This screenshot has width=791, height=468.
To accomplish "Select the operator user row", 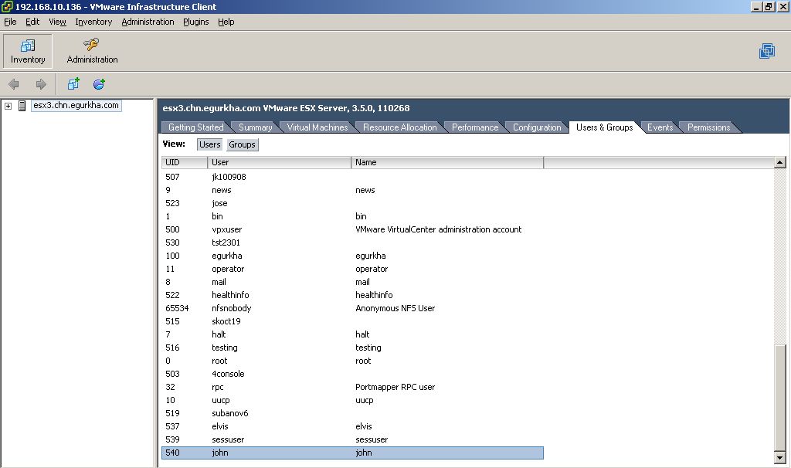I will (352, 269).
